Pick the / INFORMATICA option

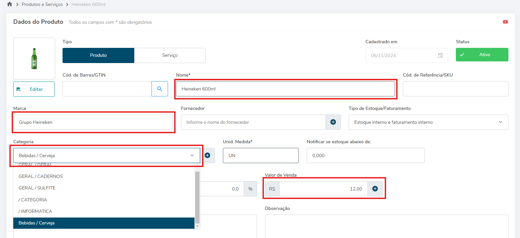(x=104, y=211)
